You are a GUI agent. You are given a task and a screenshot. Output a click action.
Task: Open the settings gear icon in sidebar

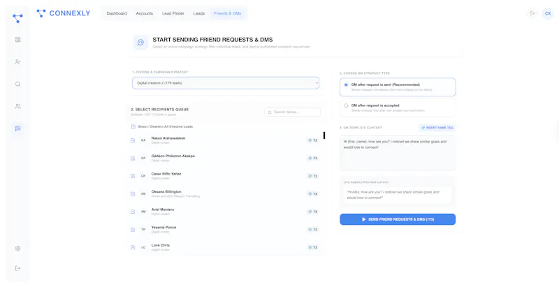(x=18, y=248)
